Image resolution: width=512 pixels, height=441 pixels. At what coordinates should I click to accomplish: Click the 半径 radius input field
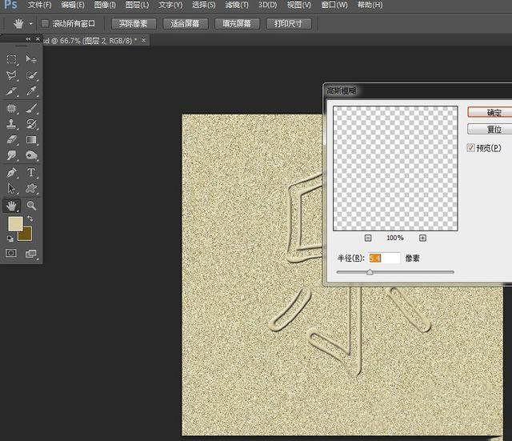tap(384, 259)
